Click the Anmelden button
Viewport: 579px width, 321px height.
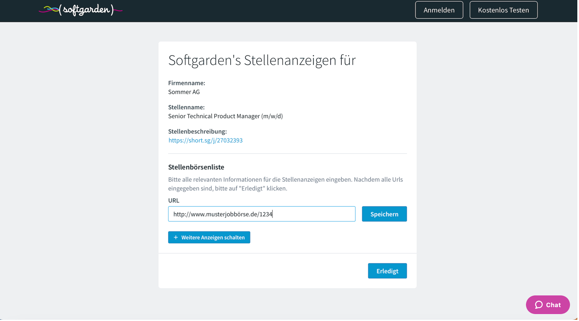439,10
